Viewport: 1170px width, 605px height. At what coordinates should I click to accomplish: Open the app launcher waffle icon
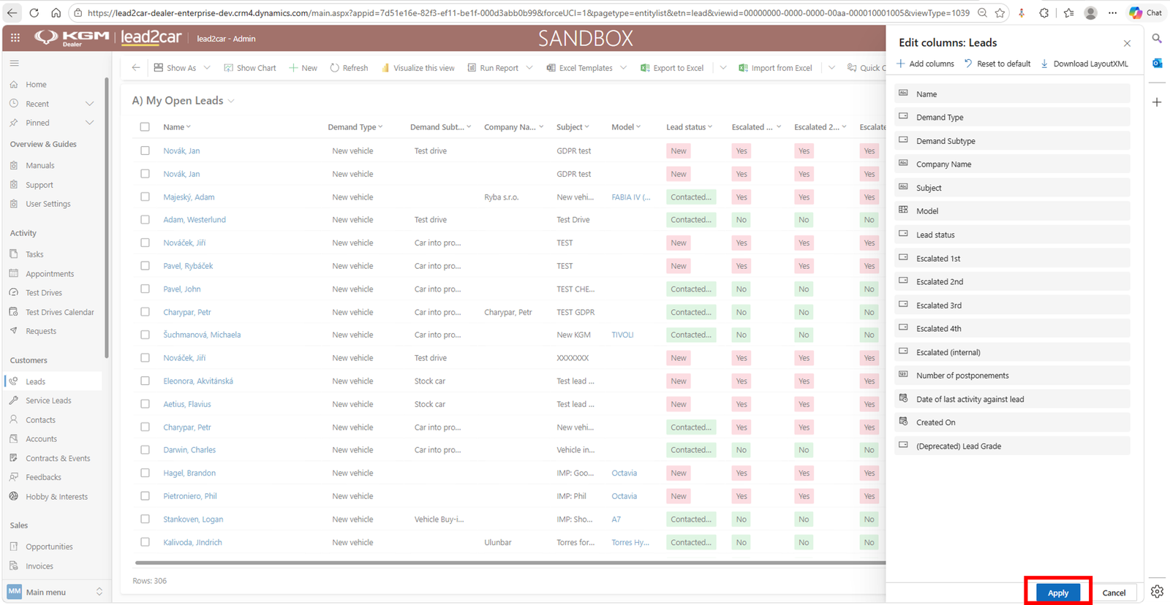pos(15,38)
